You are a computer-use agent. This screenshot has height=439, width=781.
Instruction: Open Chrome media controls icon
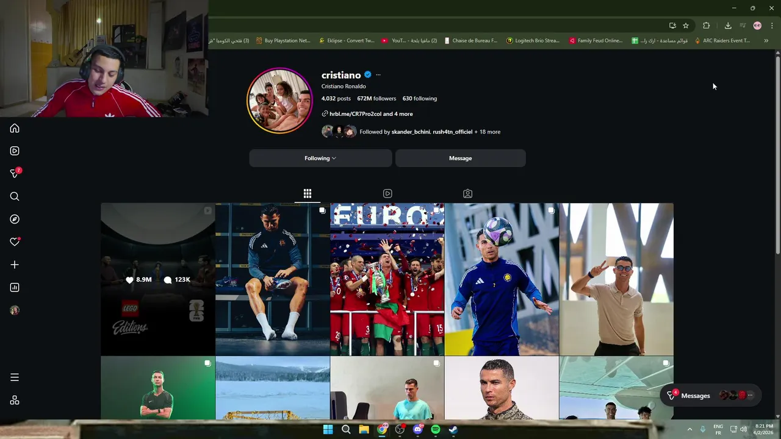743,26
